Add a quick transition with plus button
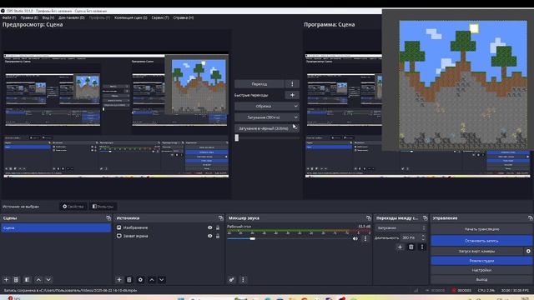Viewport: 534px width, 300px height. pyautogui.click(x=292, y=95)
